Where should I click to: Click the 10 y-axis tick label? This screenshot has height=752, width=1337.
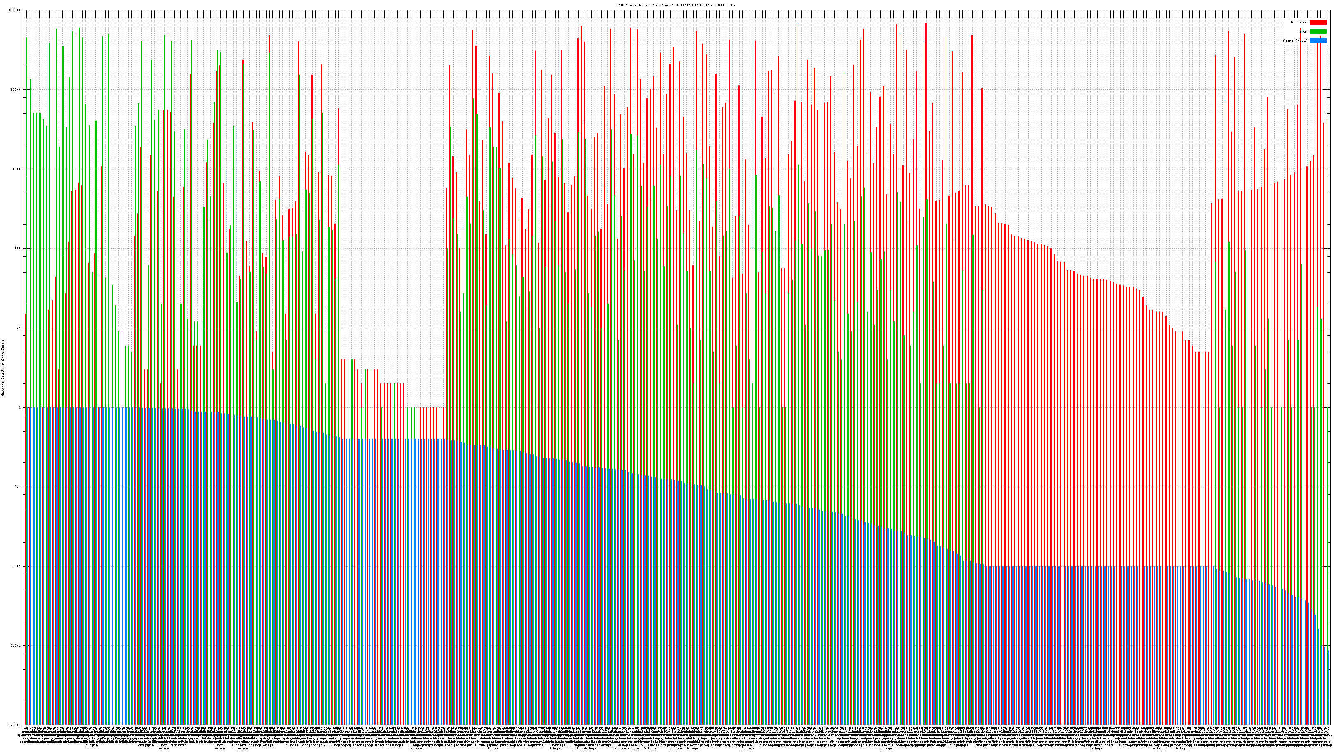coord(19,328)
